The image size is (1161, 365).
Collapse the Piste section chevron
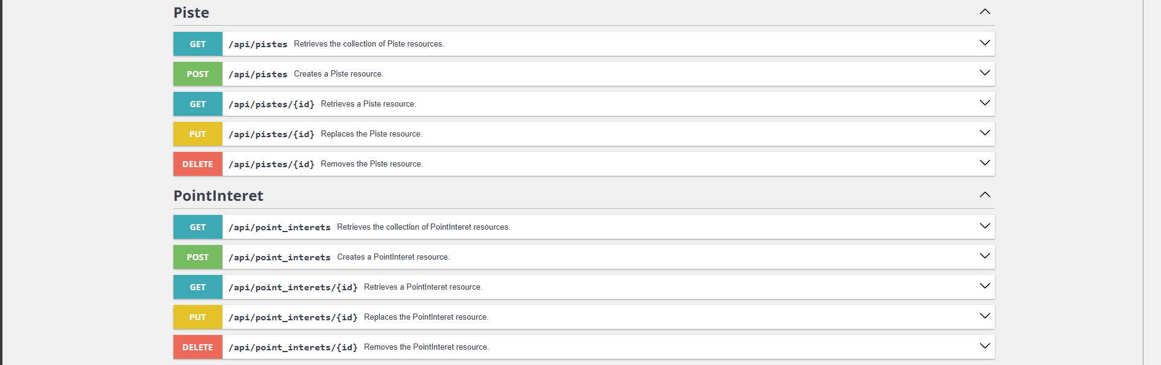pyautogui.click(x=984, y=12)
